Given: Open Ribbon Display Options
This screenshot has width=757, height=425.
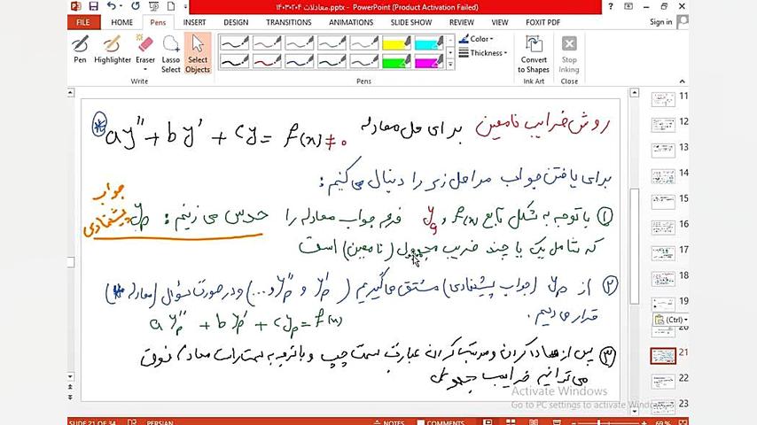Looking at the screenshot, I should coord(628,6).
